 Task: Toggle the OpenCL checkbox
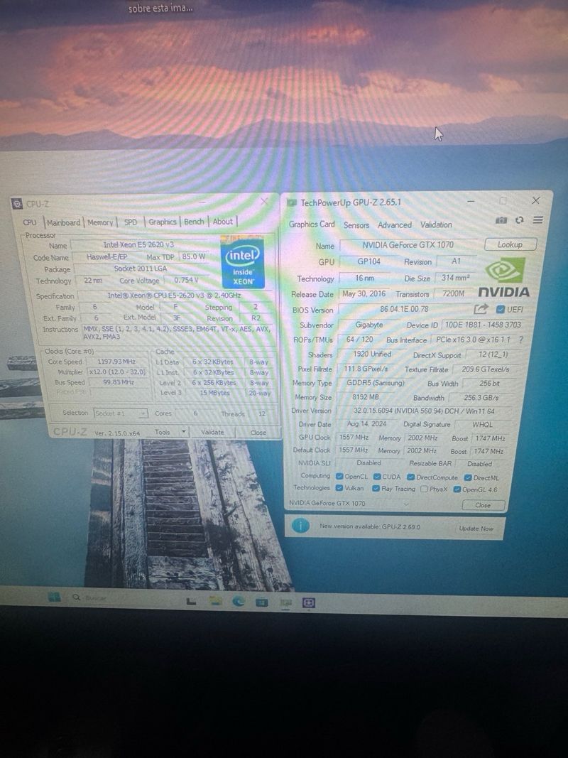(x=339, y=477)
